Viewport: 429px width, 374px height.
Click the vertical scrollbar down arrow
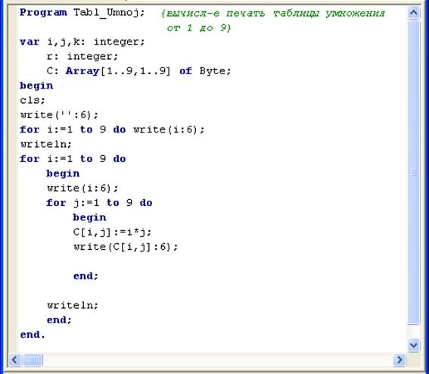(413, 345)
